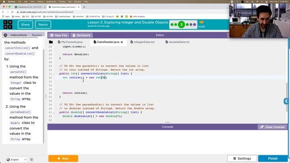
Task: Click the Finish button
Action: 273,158
